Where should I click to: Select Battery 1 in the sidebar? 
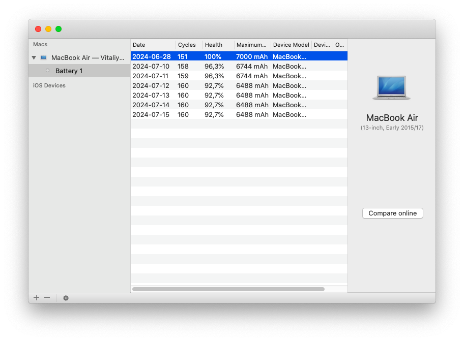[79, 71]
